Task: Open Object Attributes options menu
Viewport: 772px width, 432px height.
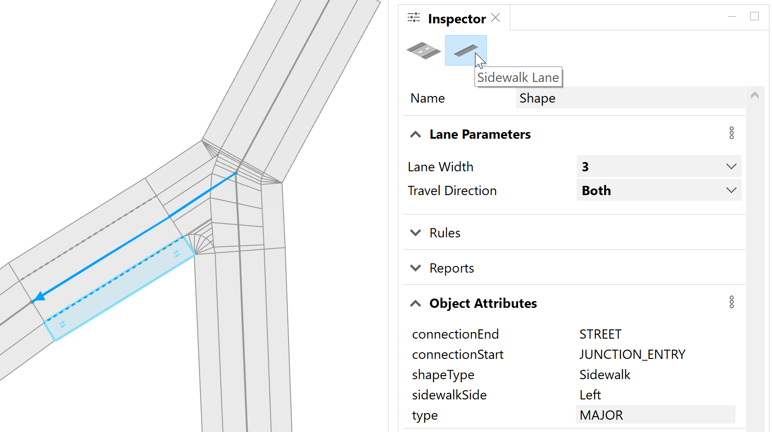Action: [731, 302]
